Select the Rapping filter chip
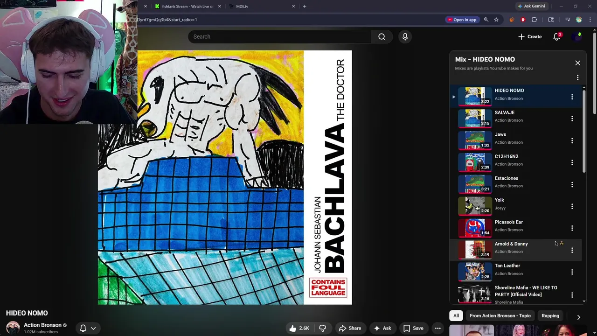 (x=550, y=316)
